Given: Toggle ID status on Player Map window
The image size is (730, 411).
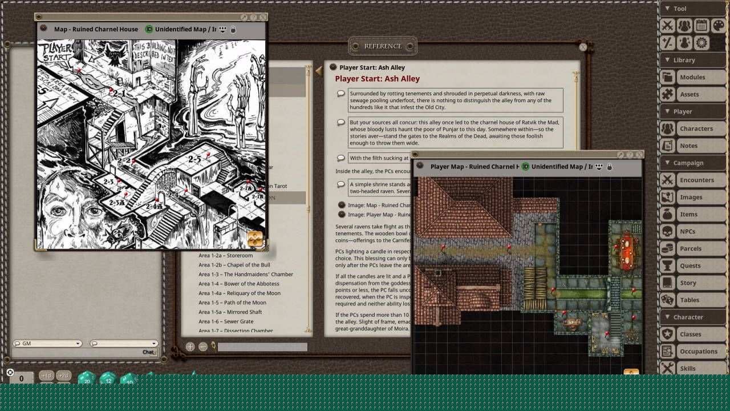Looking at the screenshot, I should click(x=525, y=167).
